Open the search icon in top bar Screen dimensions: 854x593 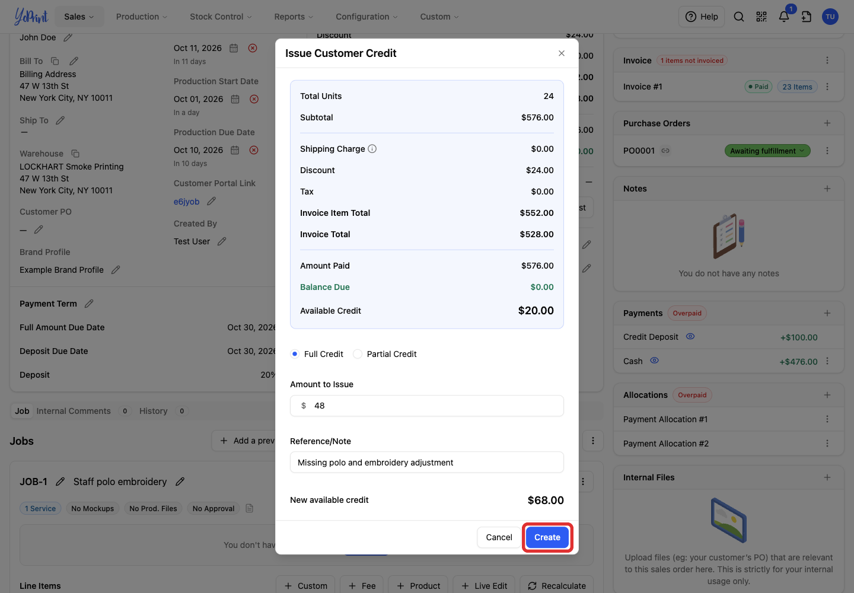point(739,17)
